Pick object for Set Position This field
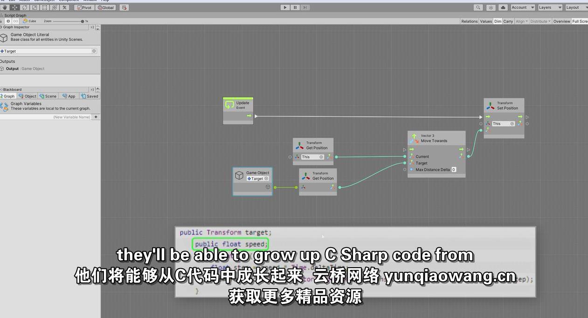Screen dimensions: 588x318 tap(512, 124)
